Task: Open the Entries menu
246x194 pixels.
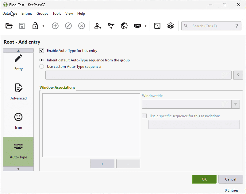Action: (x=27, y=14)
